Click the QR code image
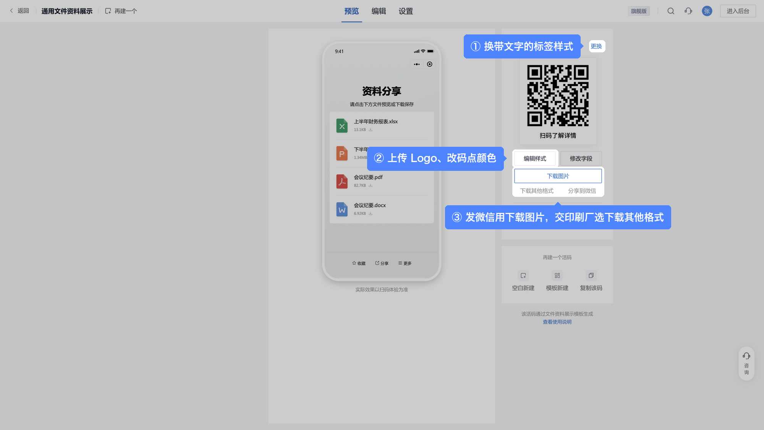Image resolution: width=764 pixels, height=430 pixels. click(x=558, y=96)
